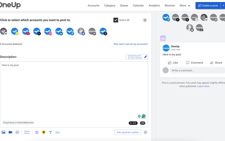Open the Reviews page
The image size is (225, 141).
point(170,5)
